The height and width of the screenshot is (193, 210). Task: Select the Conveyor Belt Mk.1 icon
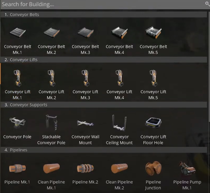pyautogui.click(x=18, y=33)
